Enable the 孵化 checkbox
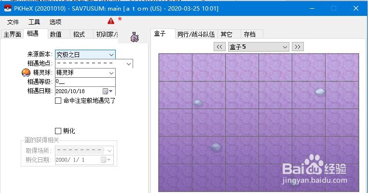368x193 pixels. (58, 131)
